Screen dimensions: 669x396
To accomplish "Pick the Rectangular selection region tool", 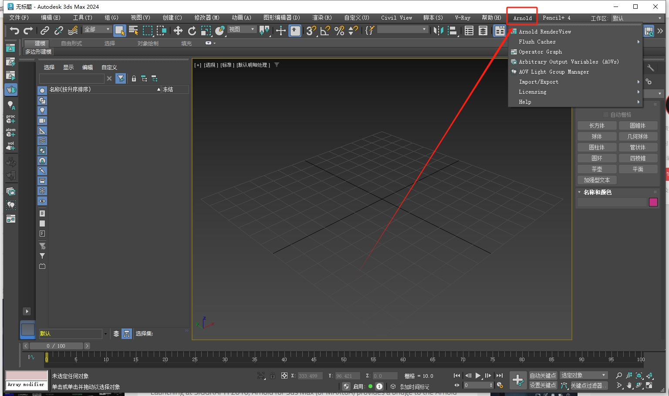I will point(148,30).
